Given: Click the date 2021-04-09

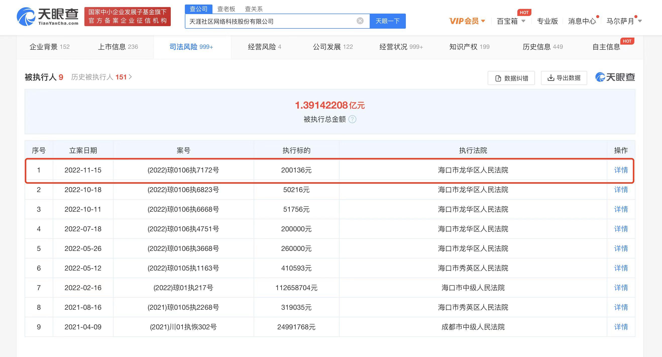Looking at the screenshot, I should pyautogui.click(x=83, y=327).
